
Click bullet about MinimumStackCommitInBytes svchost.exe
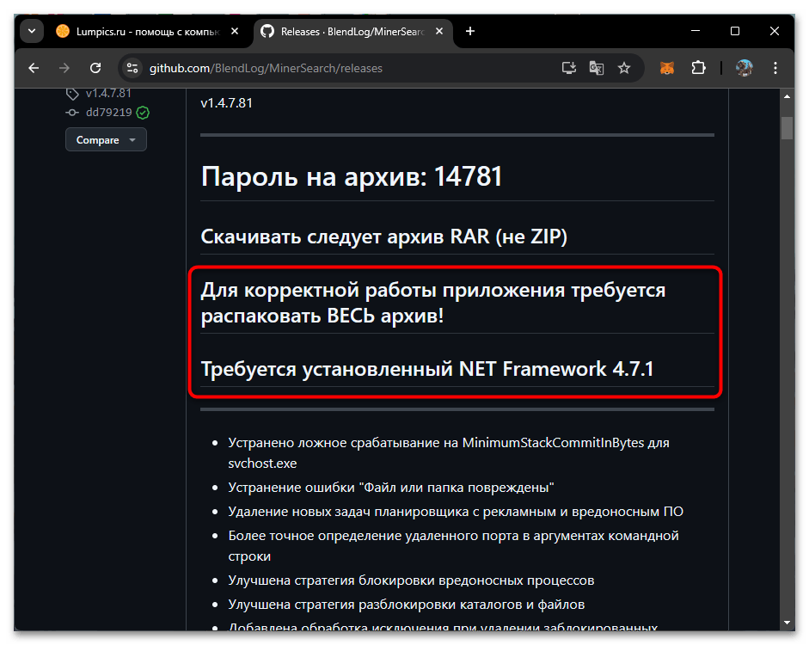tap(449, 452)
